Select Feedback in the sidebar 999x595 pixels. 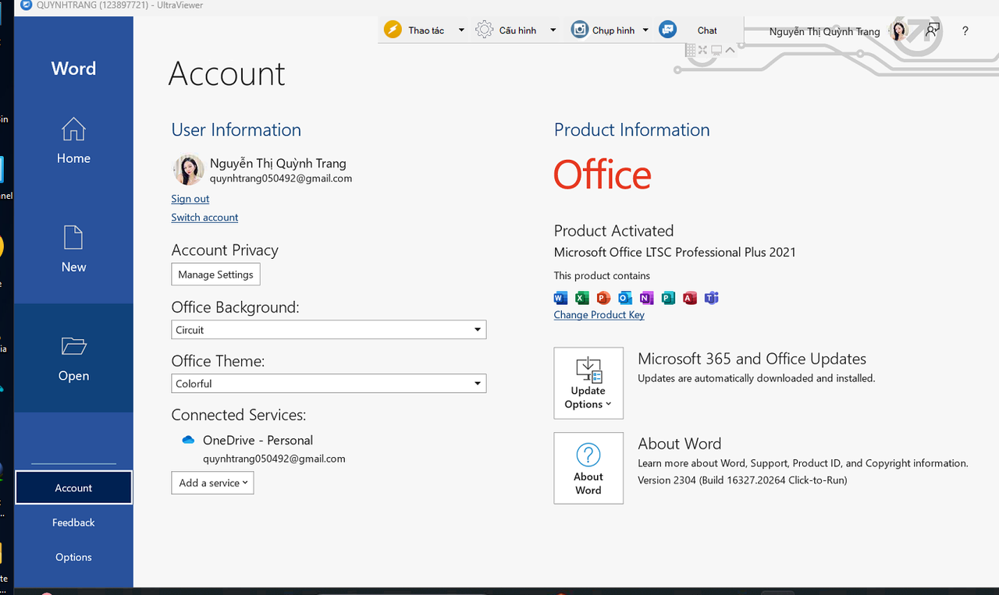(73, 522)
